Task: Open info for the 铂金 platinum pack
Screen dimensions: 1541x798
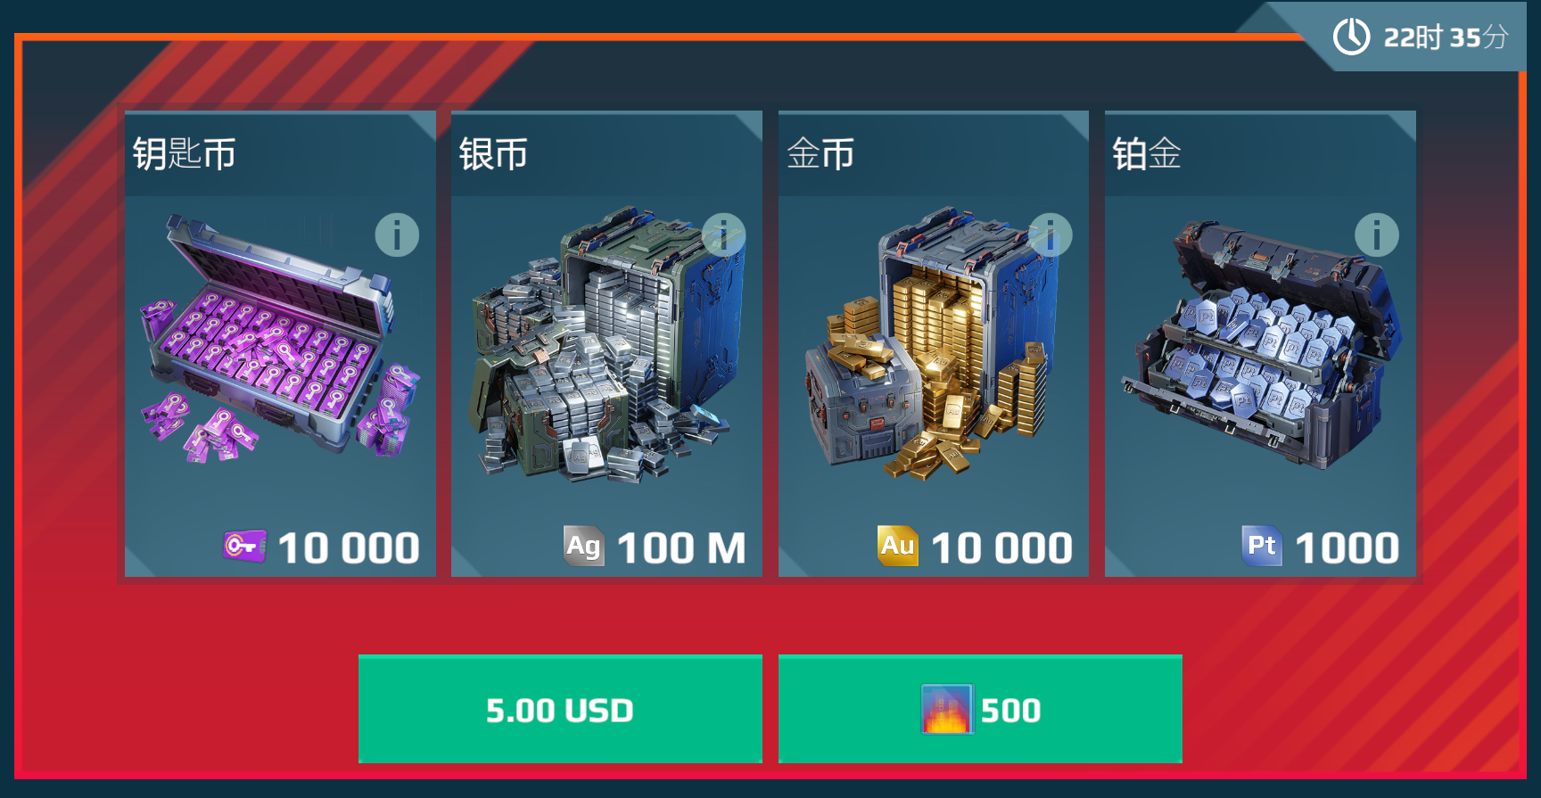Action: pos(1377,235)
